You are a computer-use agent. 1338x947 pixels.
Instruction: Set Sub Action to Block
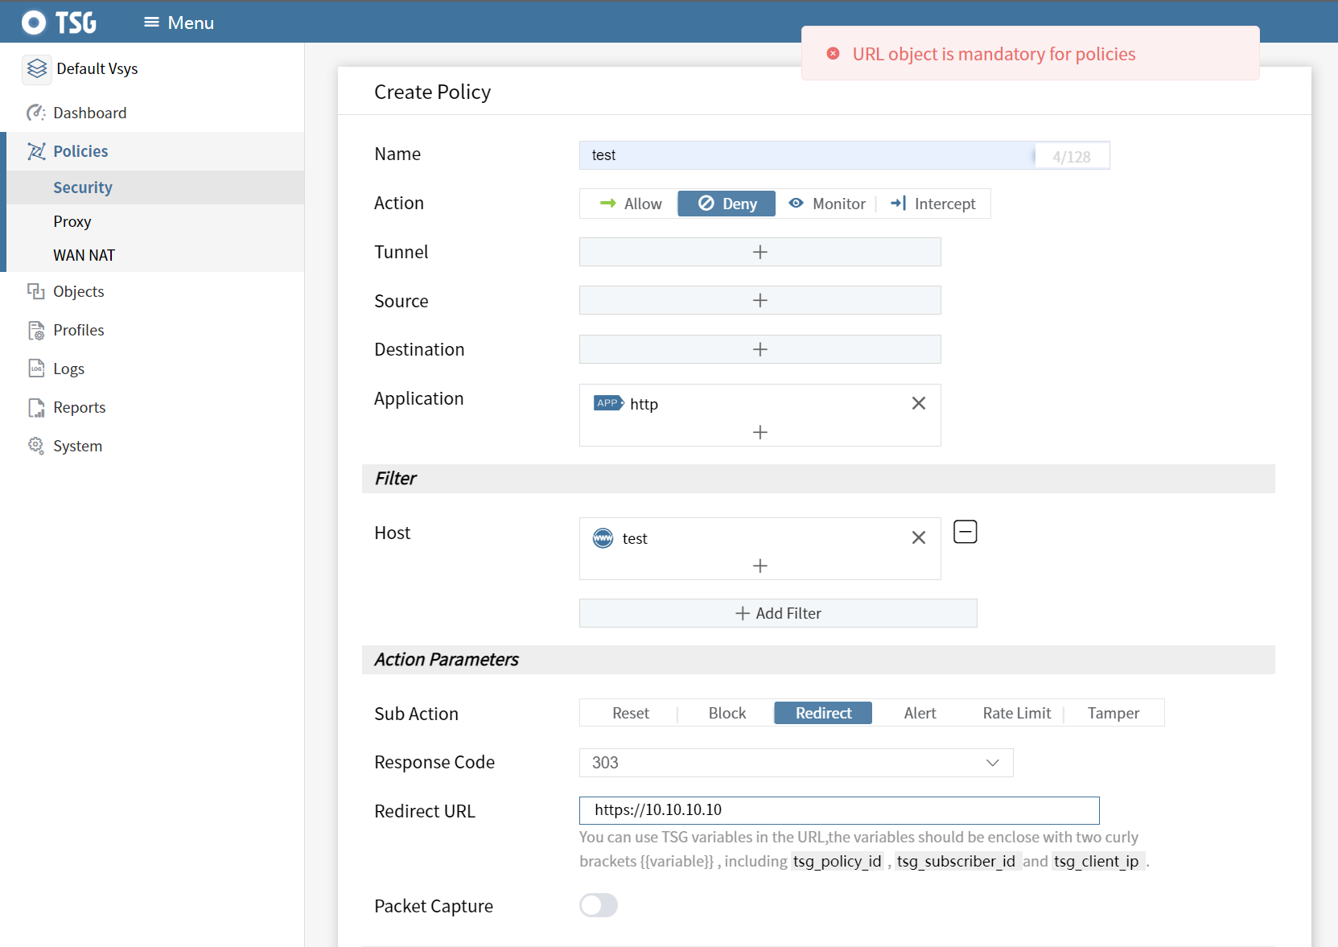pos(727,713)
